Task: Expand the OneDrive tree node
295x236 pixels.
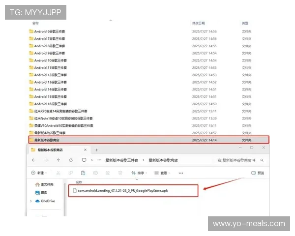Action: (31, 201)
